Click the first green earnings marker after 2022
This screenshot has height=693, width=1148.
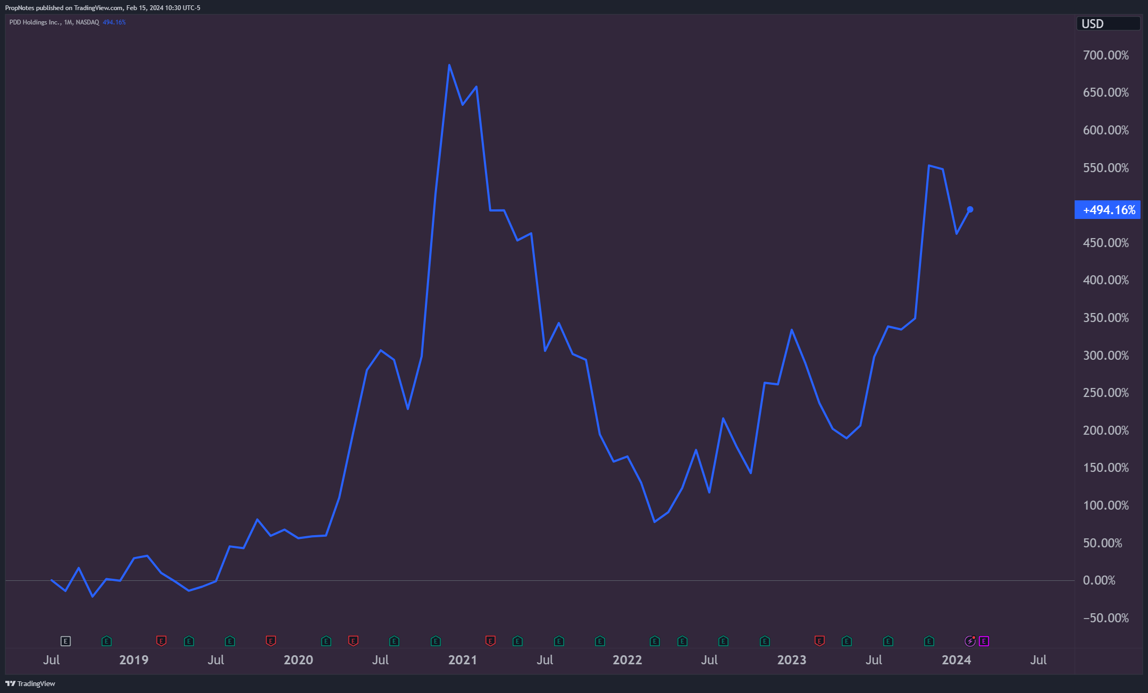coord(655,641)
